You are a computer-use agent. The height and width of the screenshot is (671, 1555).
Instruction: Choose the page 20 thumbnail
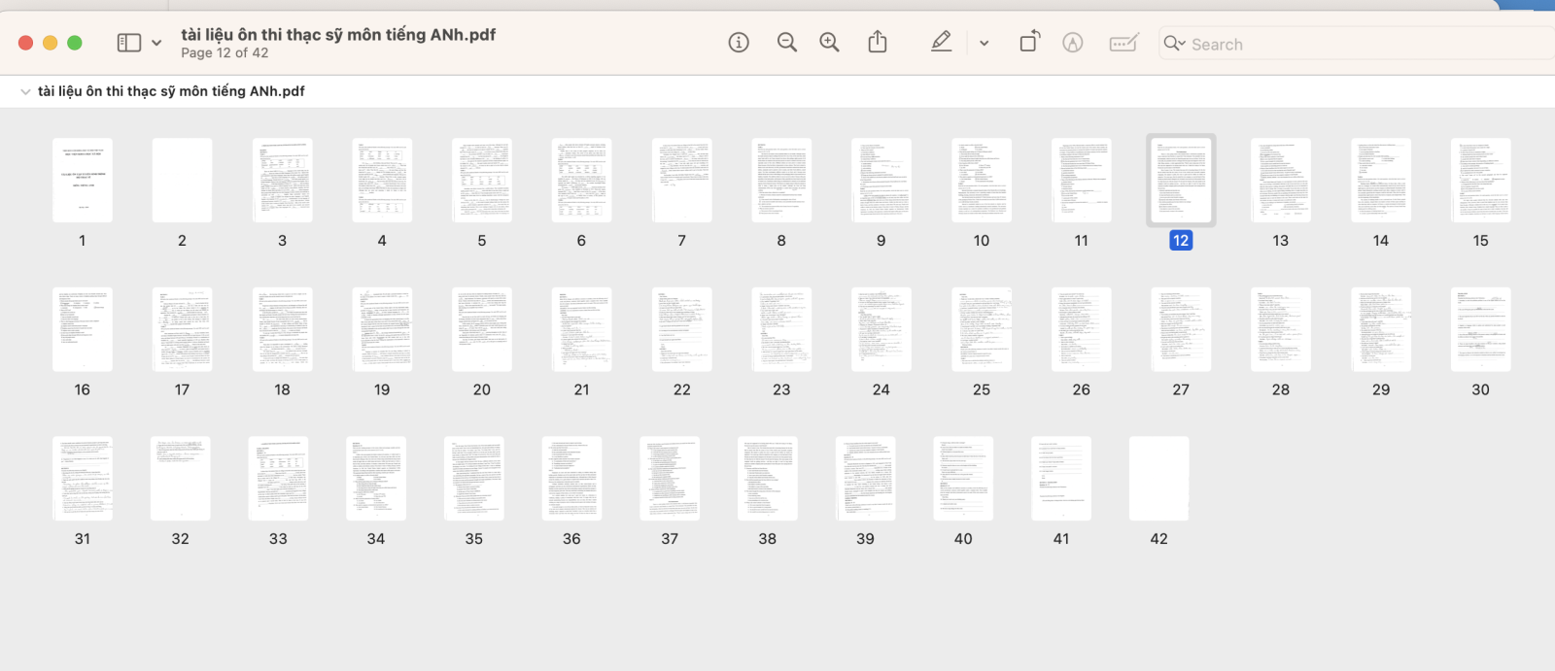click(482, 329)
